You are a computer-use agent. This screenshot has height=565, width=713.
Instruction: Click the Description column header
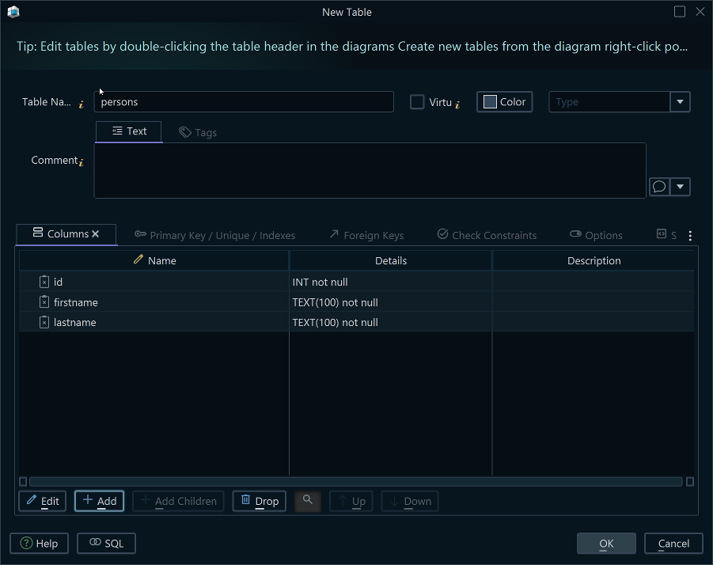click(x=594, y=260)
